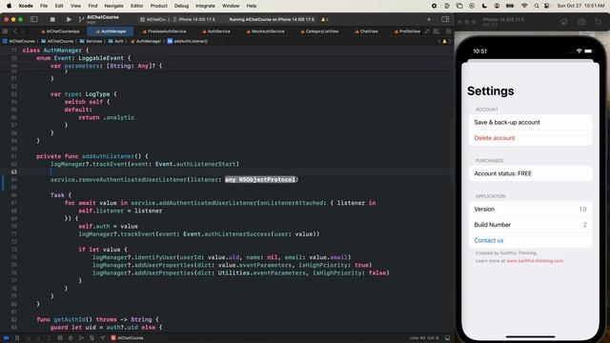Take a Simulator screenshot
The width and height of the screenshot is (610, 343).
581,22
